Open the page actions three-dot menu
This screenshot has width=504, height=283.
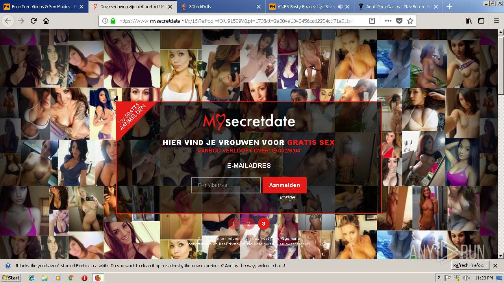click(388, 21)
